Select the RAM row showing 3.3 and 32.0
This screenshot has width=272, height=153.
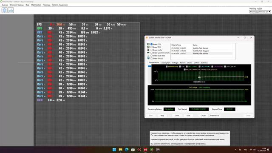click(x=51, y=100)
